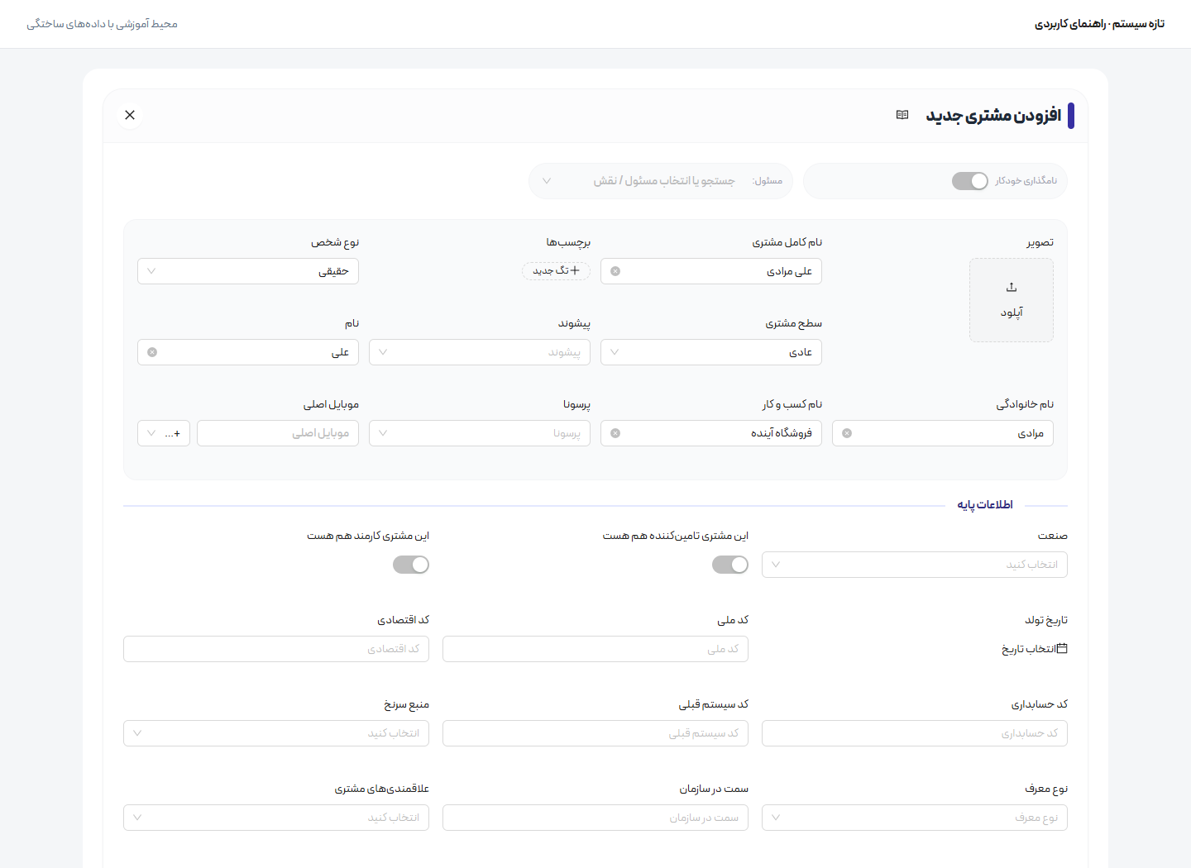The height and width of the screenshot is (868, 1191).
Task: Clear the نام field containing علی
Action: pyautogui.click(x=152, y=352)
